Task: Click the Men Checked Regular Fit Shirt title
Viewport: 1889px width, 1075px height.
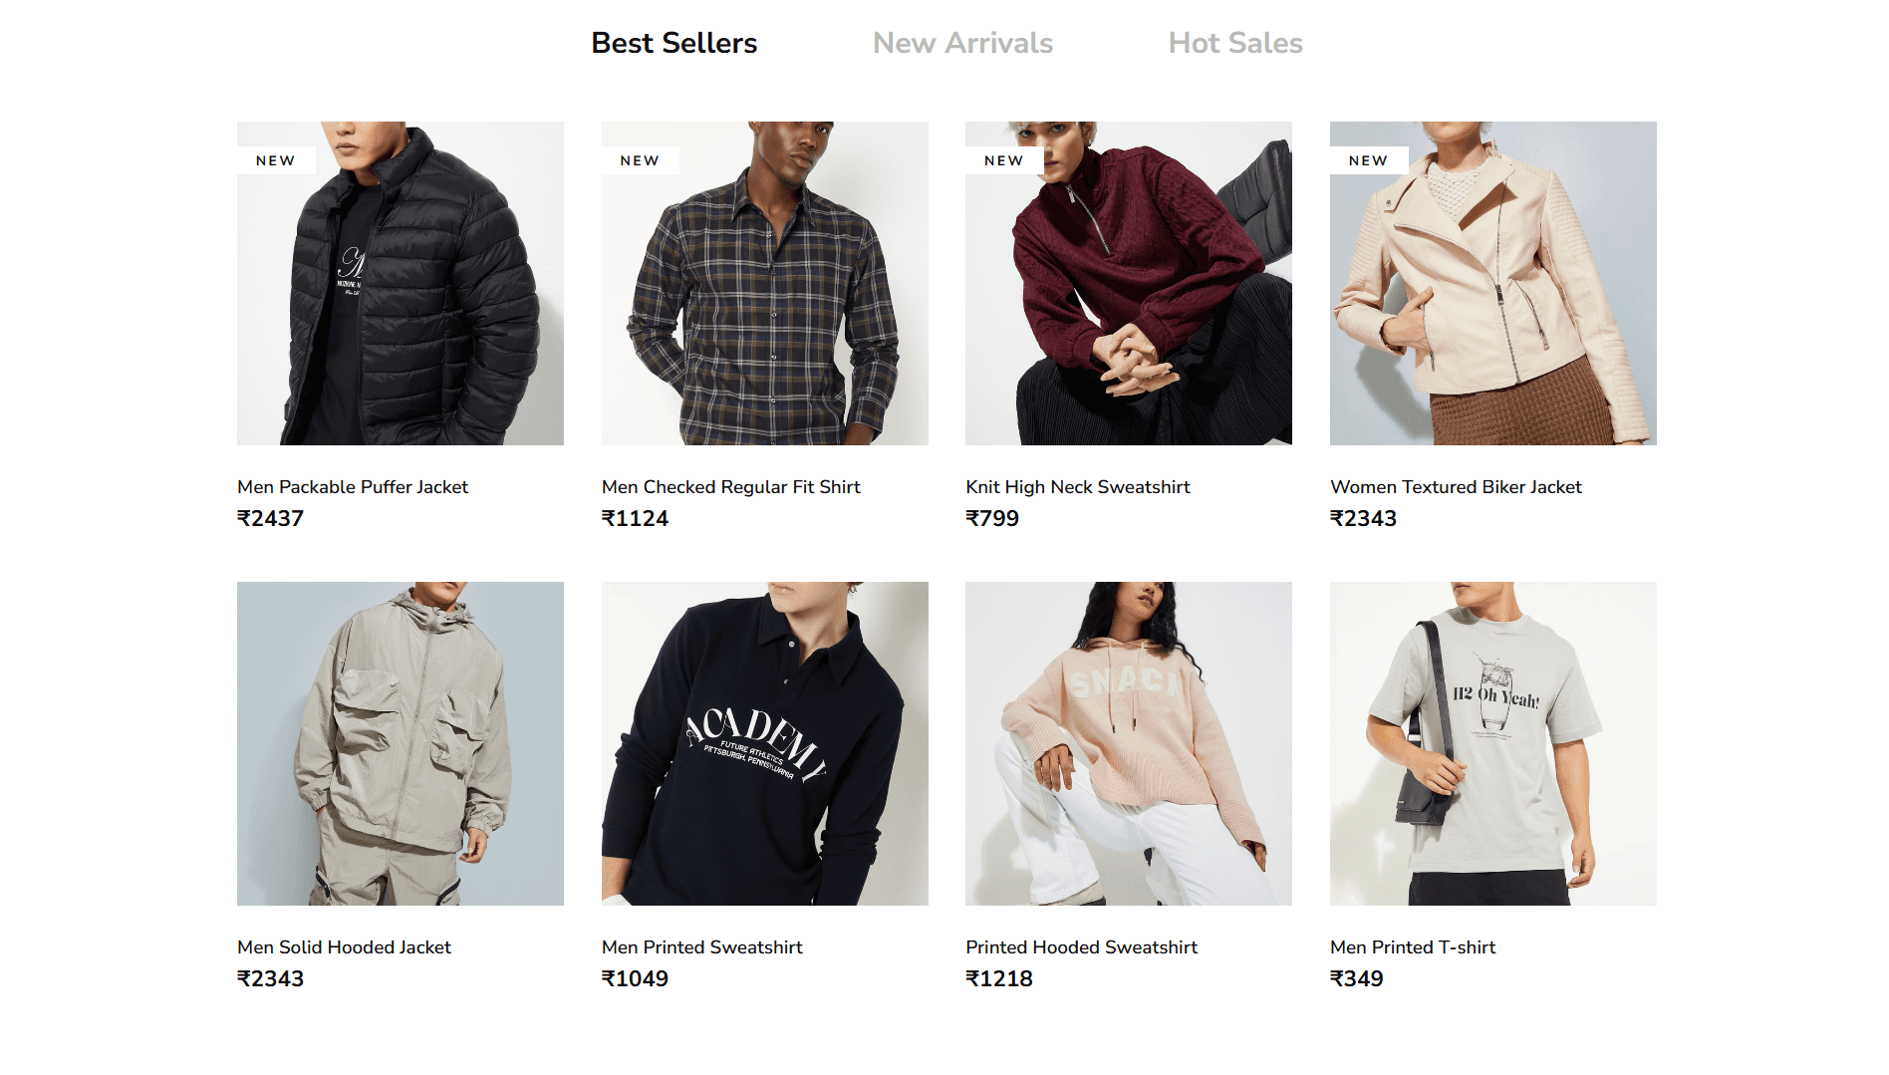Action: pyautogui.click(x=731, y=487)
